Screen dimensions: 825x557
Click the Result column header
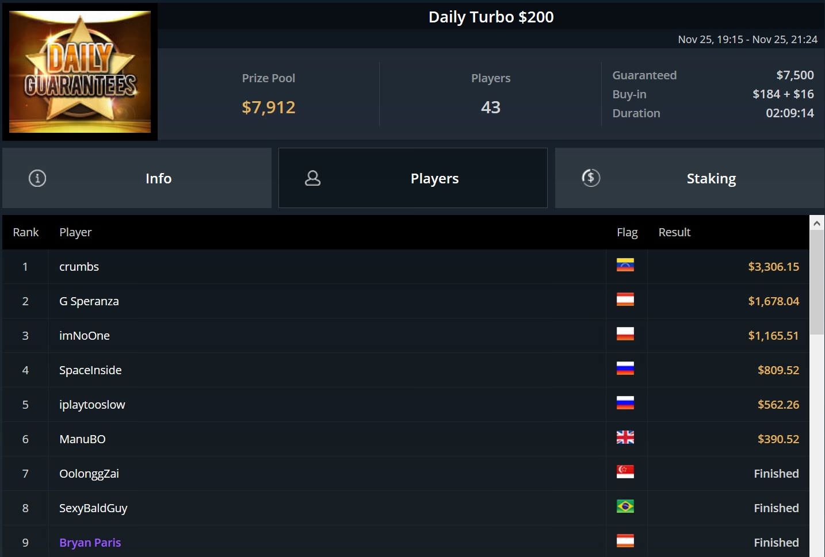coord(674,232)
